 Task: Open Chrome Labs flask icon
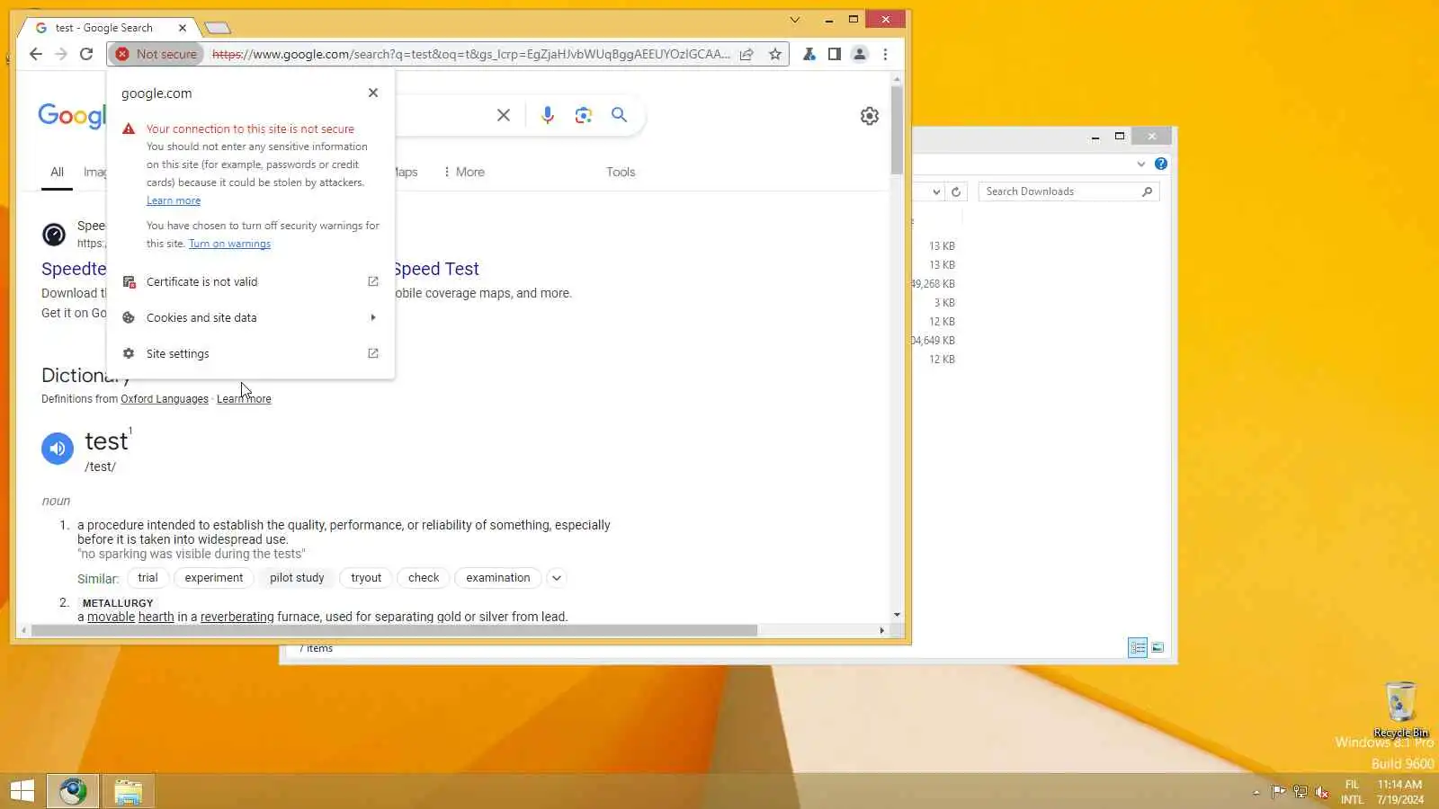click(x=809, y=54)
